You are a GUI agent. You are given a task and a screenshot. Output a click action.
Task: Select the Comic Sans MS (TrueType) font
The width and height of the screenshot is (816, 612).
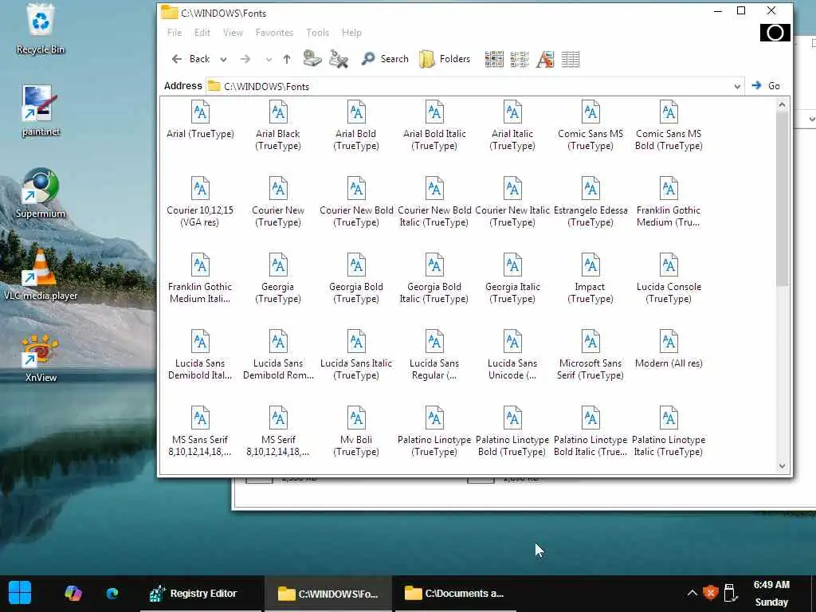coord(590,125)
